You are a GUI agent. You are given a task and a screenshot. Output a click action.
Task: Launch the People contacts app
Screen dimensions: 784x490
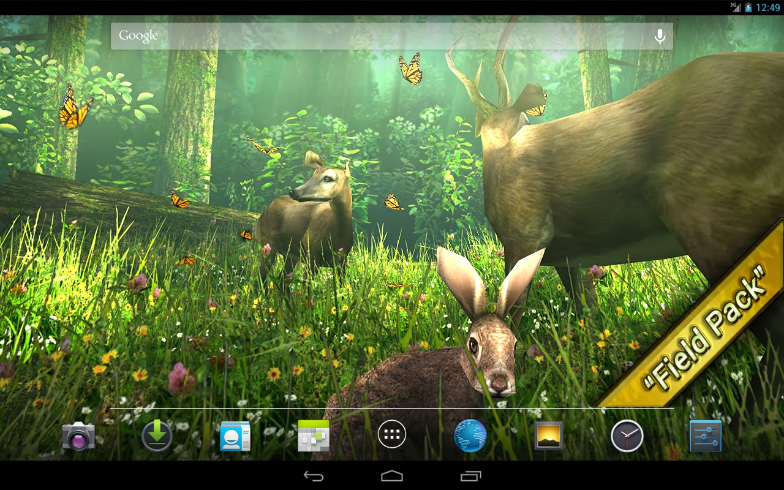coord(235,436)
